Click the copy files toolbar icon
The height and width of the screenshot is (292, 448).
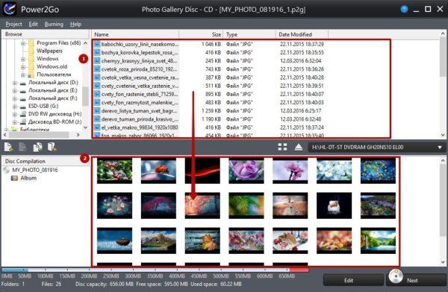[37, 147]
